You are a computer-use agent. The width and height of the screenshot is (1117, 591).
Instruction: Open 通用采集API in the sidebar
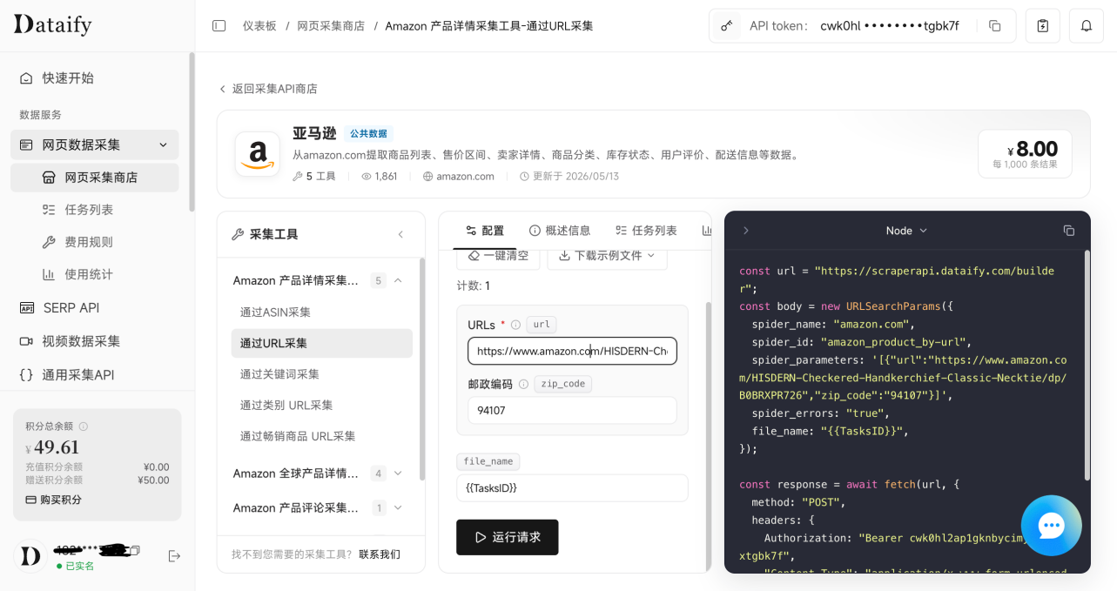point(95,374)
